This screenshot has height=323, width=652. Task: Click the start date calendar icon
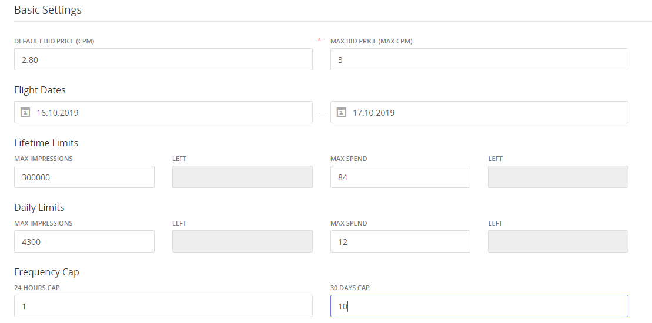point(25,112)
